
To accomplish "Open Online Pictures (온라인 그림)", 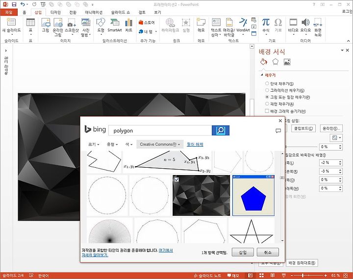I will [58, 27].
